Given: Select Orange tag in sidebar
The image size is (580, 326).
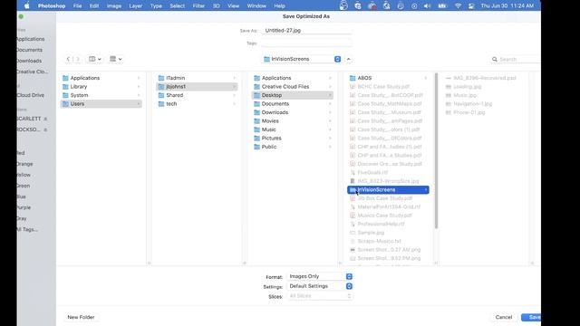Looking at the screenshot, I should click(24, 164).
